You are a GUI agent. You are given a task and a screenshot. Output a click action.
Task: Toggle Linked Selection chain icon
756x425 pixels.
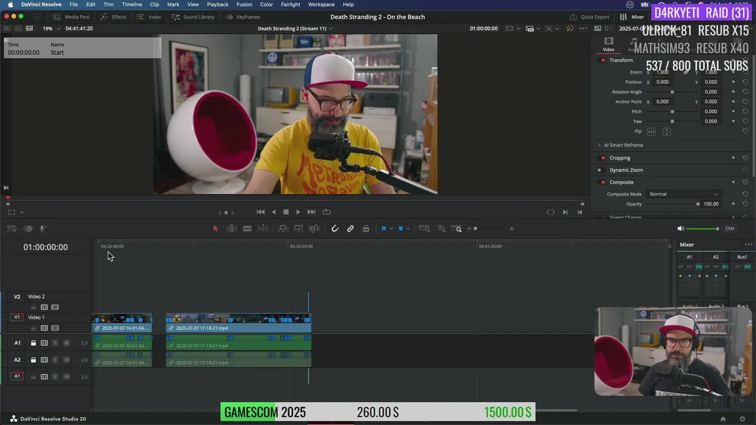pyautogui.click(x=350, y=228)
